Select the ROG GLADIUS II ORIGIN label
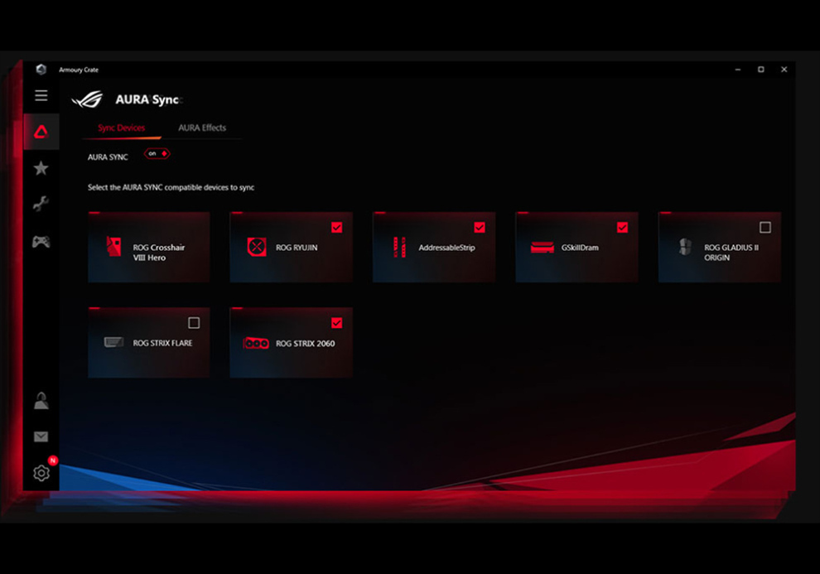820x574 pixels. 731,253
